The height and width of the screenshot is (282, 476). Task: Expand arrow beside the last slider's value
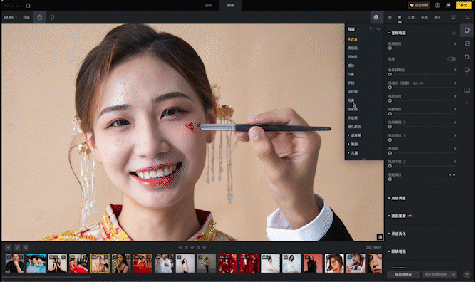(454, 174)
